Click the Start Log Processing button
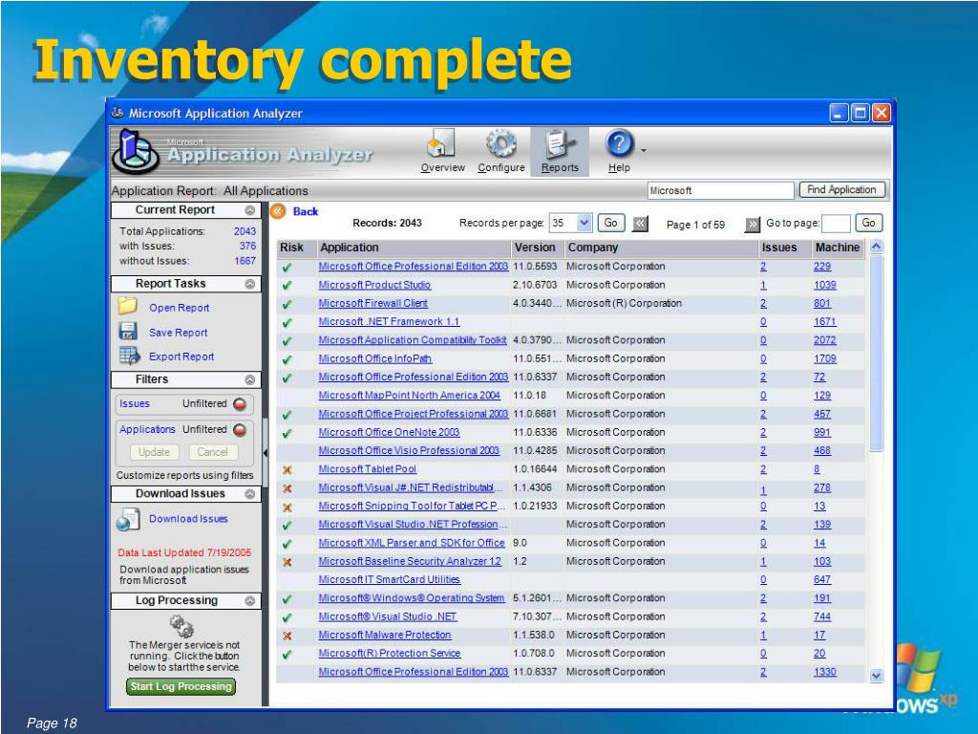Viewport: 978px width, 734px height. tap(181, 686)
